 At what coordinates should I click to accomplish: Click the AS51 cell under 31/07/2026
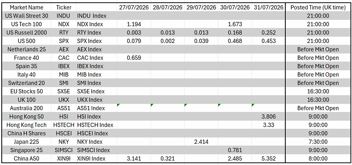click(x=269, y=108)
